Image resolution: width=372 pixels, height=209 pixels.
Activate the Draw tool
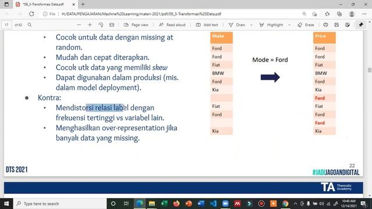pyautogui.click(x=237, y=24)
